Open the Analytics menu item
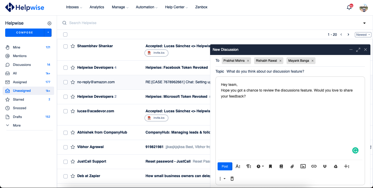Image resolution: width=373 pixels, height=188 pixels. coord(97,7)
